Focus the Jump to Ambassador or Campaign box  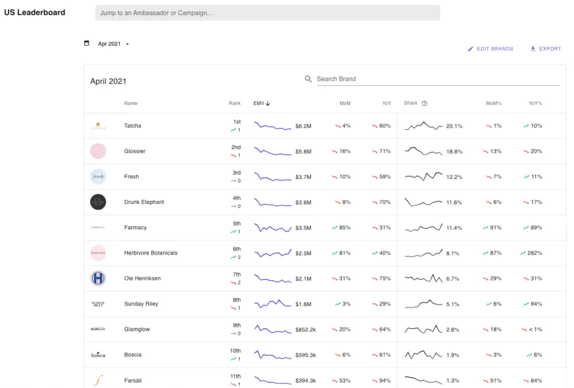coord(267,13)
